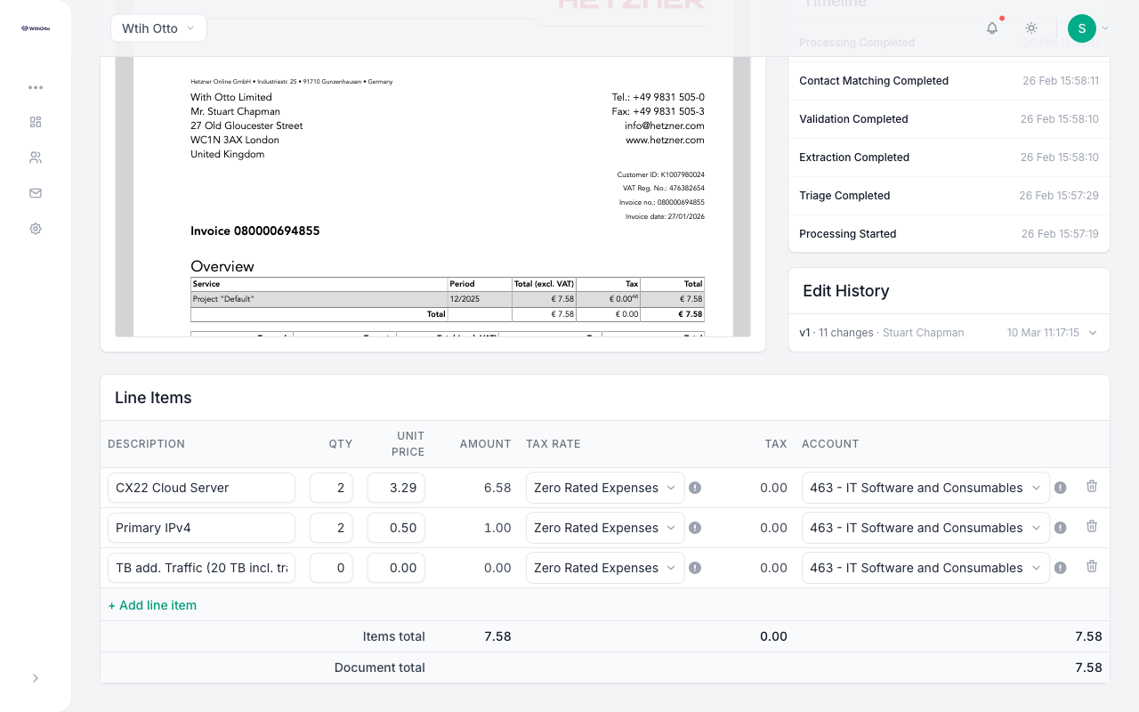Select the Extraction Completed timeline entry
This screenshot has height=712, width=1139.
[949, 158]
